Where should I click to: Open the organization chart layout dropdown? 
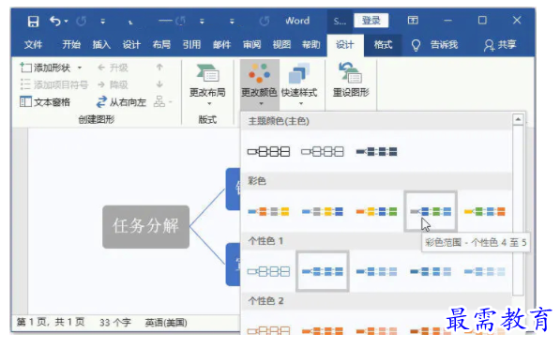pos(163,102)
